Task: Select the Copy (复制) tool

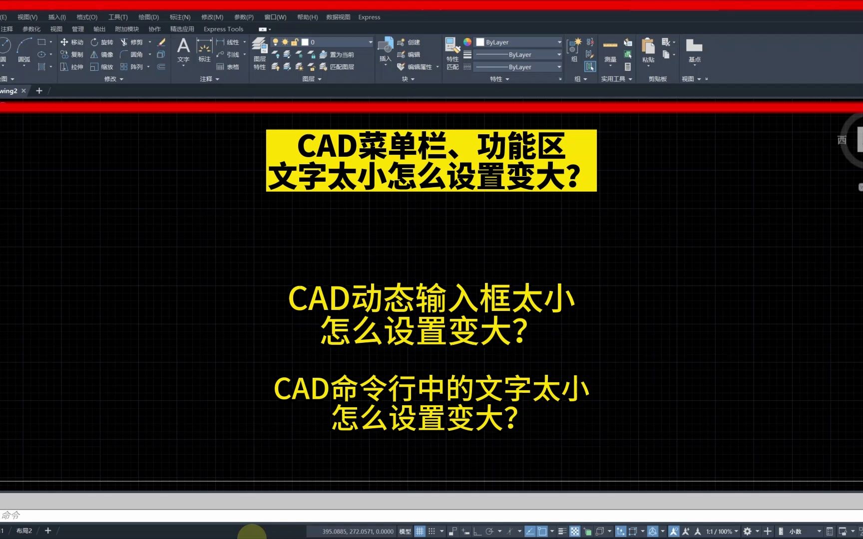Action: pyautogui.click(x=71, y=54)
